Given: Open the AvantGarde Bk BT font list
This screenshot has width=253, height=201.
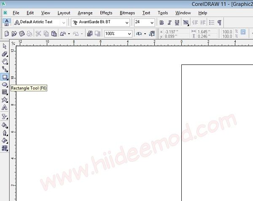Looking at the screenshot, I should 127,23.
